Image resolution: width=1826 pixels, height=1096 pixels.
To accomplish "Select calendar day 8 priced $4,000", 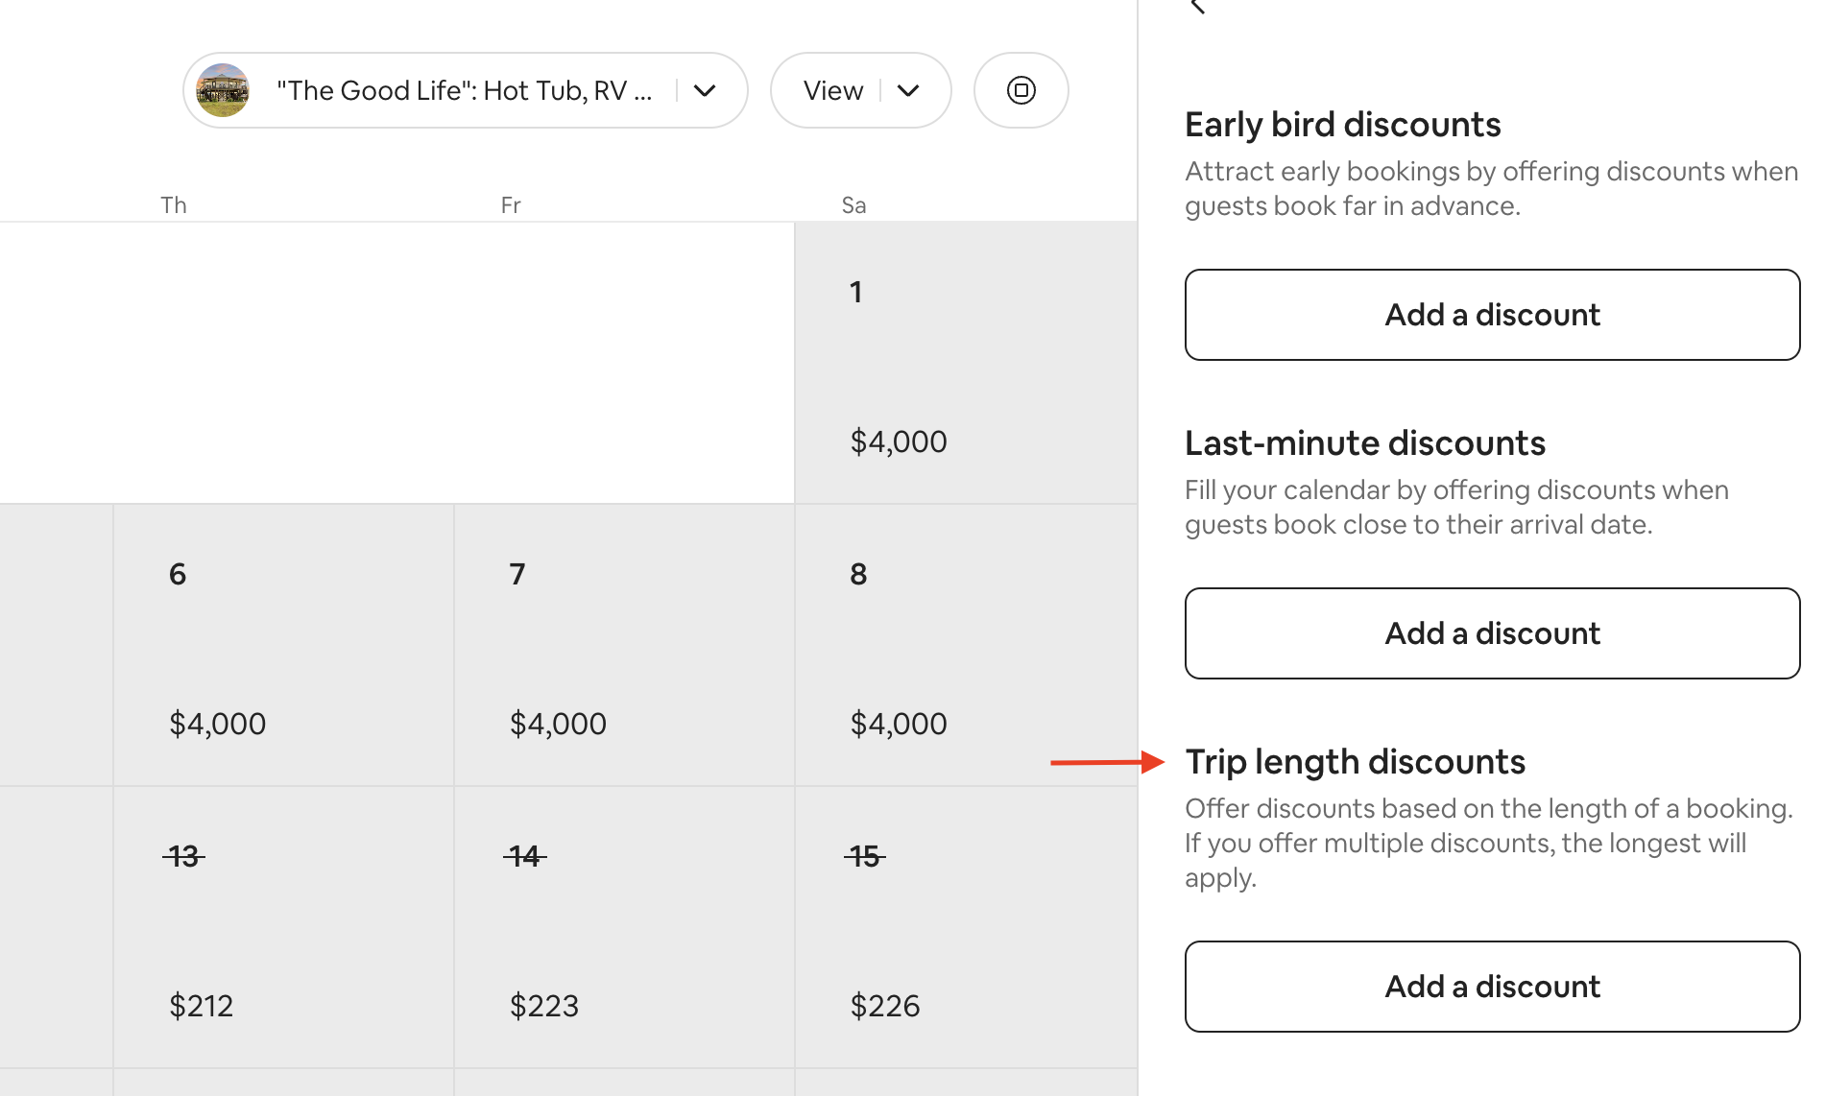I will 966,645.
